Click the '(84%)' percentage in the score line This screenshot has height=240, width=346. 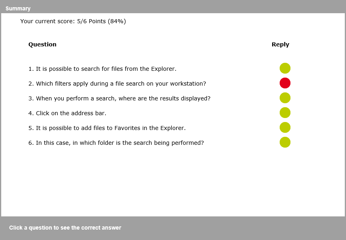[x=117, y=21]
